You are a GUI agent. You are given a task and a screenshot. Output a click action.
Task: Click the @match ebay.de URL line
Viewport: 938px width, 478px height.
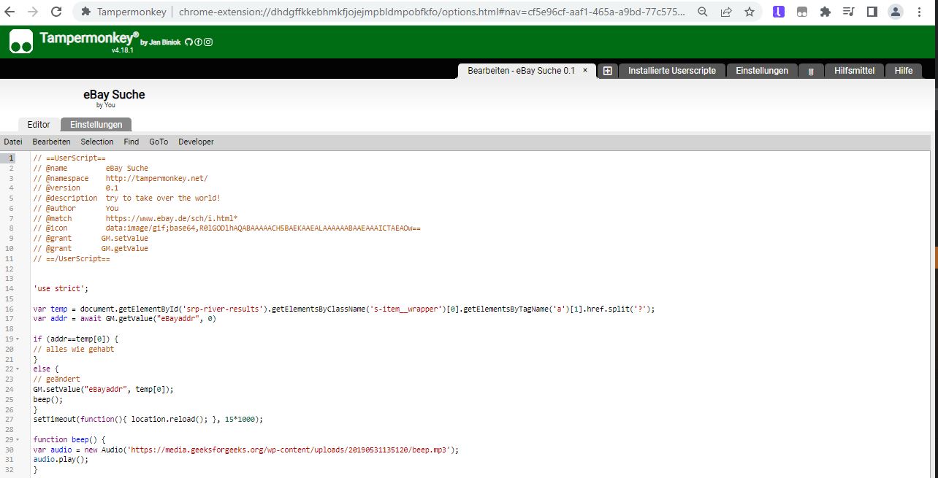pyautogui.click(x=136, y=218)
